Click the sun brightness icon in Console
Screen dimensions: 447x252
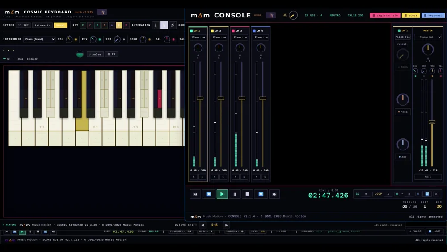[285, 15]
